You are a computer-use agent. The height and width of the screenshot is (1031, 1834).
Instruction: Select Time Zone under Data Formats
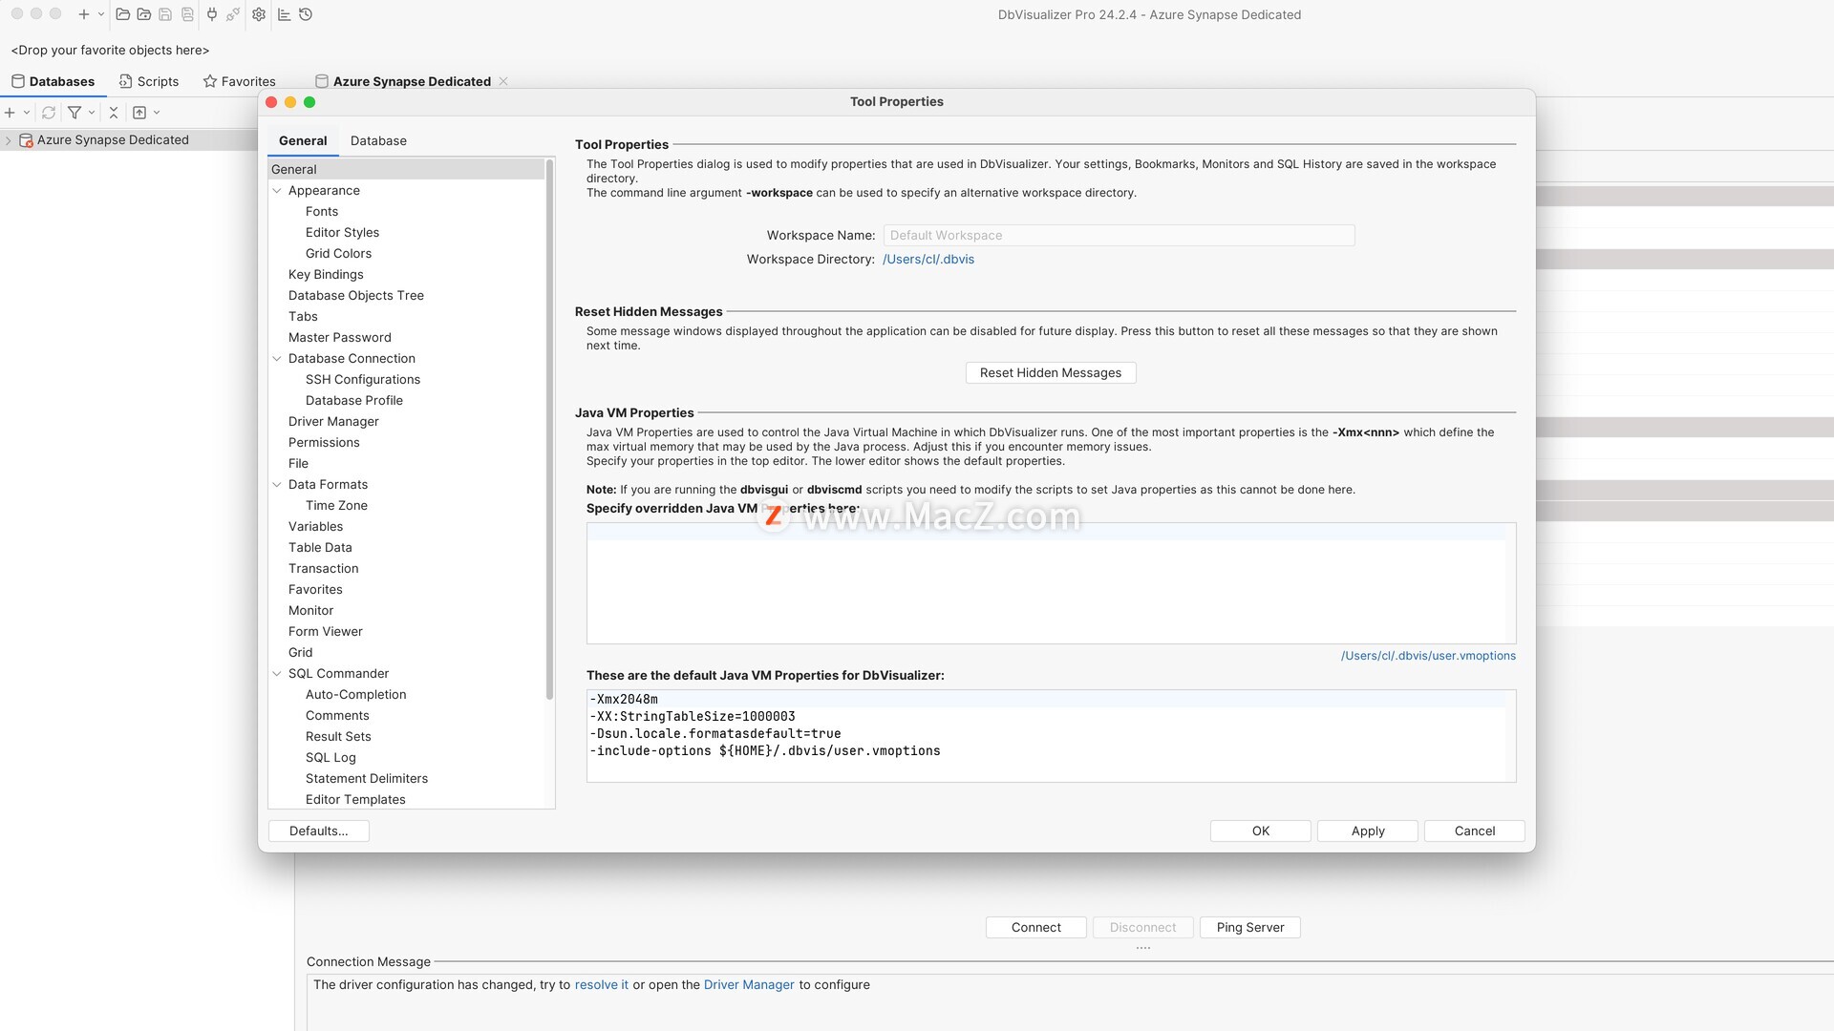pos(336,506)
